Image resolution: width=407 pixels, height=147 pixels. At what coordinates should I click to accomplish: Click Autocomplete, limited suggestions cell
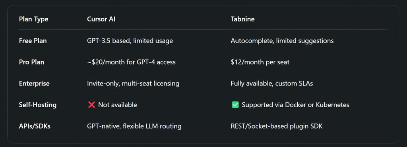[282, 41]
